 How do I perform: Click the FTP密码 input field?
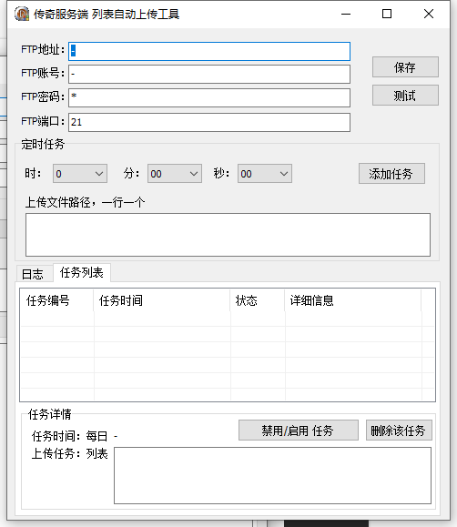pyautogui.click(x=209, y=97)
